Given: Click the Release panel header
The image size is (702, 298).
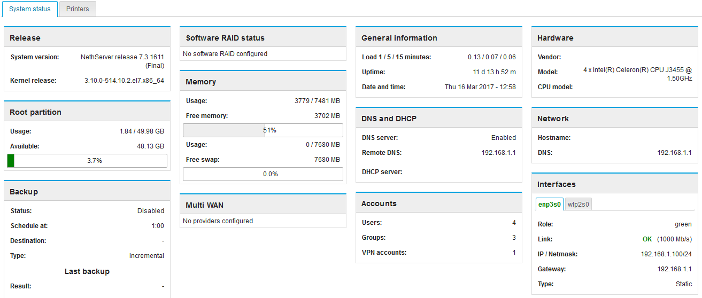Looking at the screenshot, I should pos(87,38).
